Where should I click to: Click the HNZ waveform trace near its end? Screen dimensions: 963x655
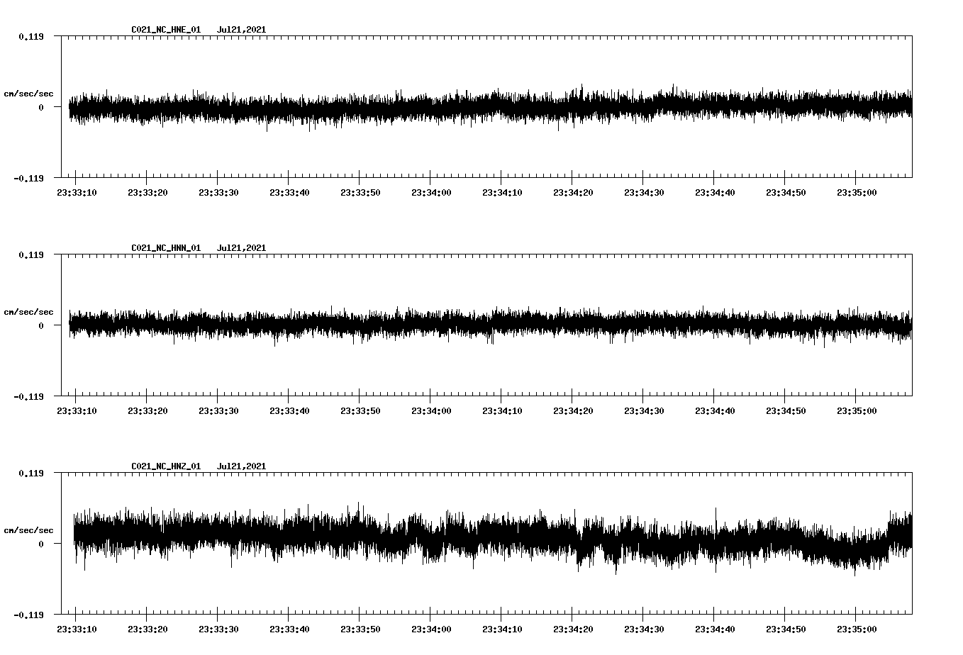click(x=901, y=535)
